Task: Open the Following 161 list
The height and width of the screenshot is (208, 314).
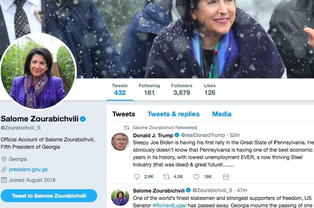Action: coord(149,89)
